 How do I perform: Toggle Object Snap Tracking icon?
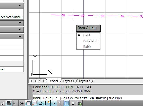point(41,103)
